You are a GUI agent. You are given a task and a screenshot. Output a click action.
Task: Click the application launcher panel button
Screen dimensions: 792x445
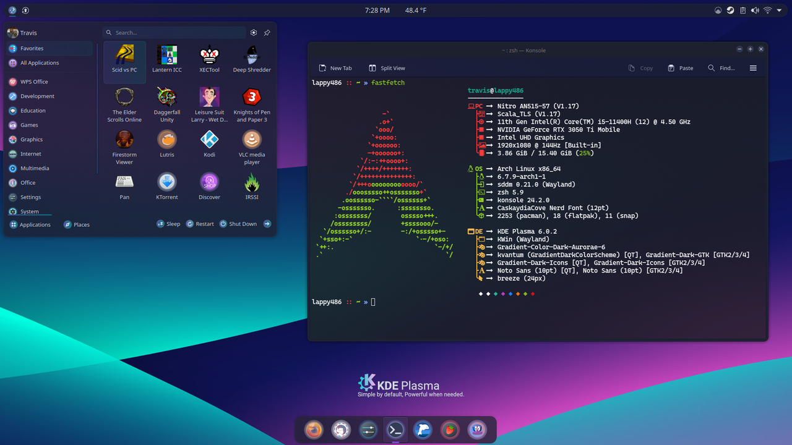pos(12,11)
